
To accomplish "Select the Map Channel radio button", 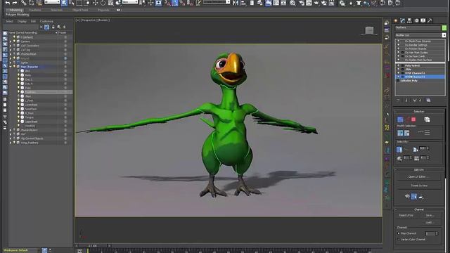I will coord(399,233).
